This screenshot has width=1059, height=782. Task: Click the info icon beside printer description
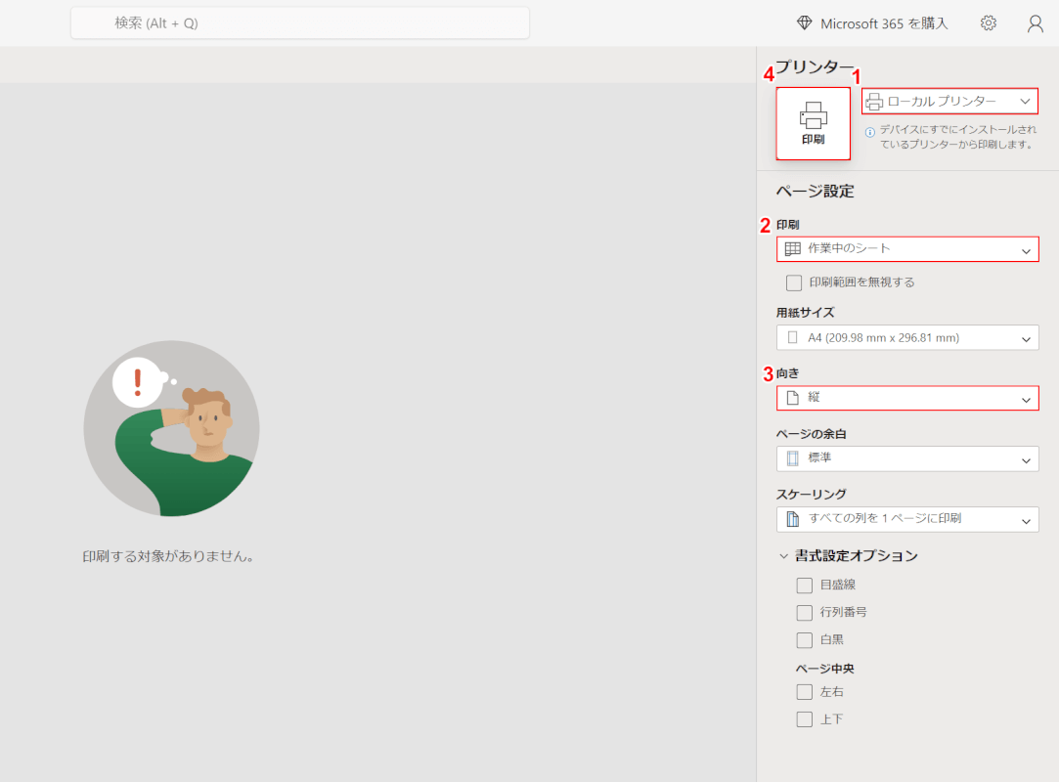tap(870, 130)
